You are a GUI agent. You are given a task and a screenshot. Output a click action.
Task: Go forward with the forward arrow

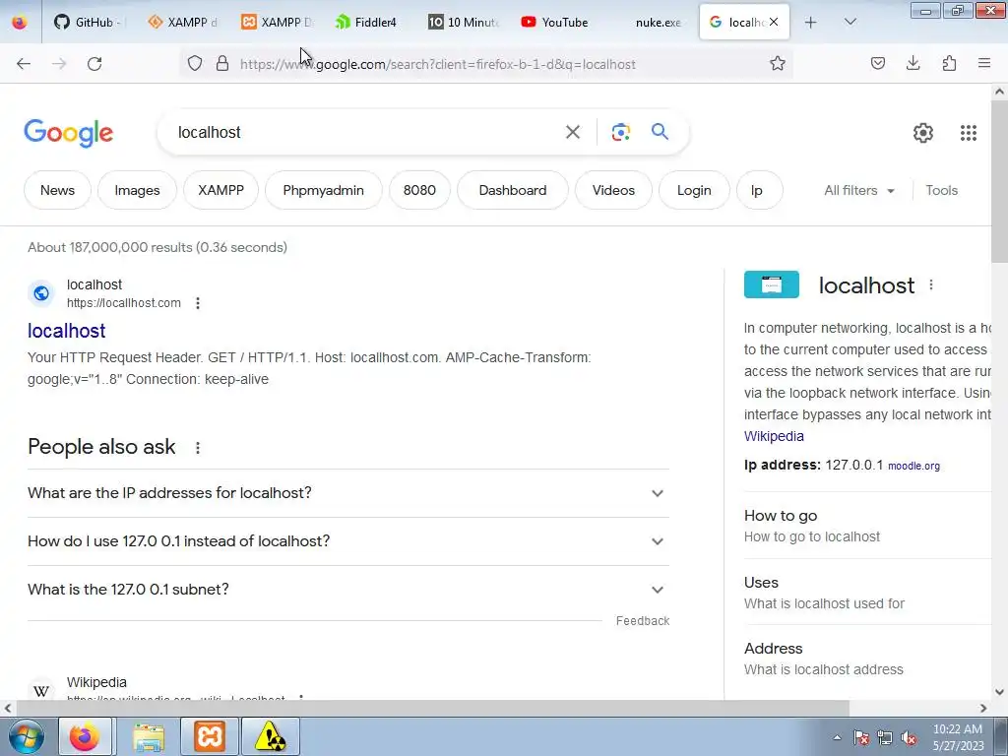point(59,64)
